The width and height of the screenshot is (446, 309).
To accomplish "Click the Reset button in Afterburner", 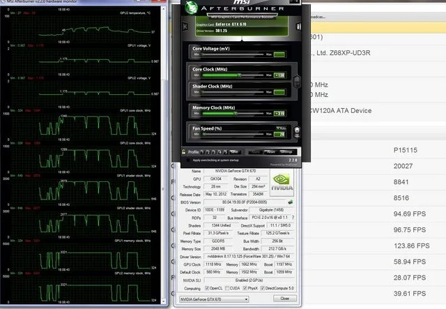I will 270,152.
